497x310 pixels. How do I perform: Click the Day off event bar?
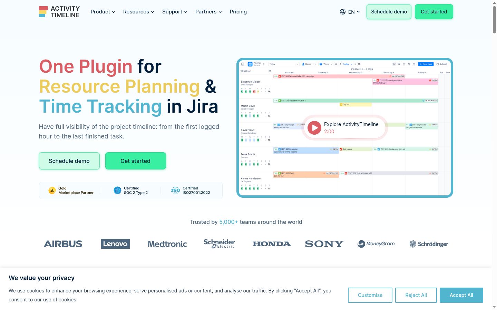[x=355, y=104]
